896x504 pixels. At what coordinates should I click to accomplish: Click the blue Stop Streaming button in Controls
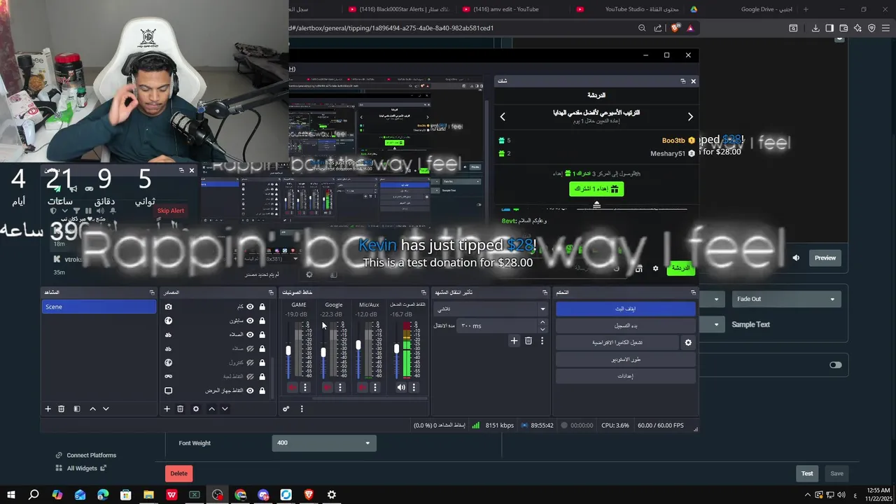[626, 309]
